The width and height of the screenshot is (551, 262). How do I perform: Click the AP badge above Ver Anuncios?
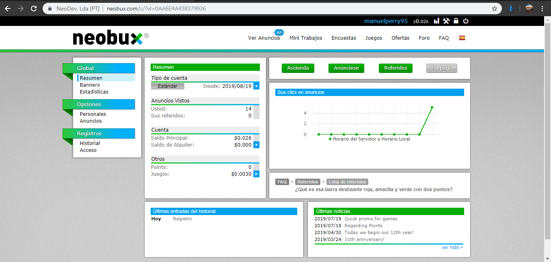(x=279, y=32)
